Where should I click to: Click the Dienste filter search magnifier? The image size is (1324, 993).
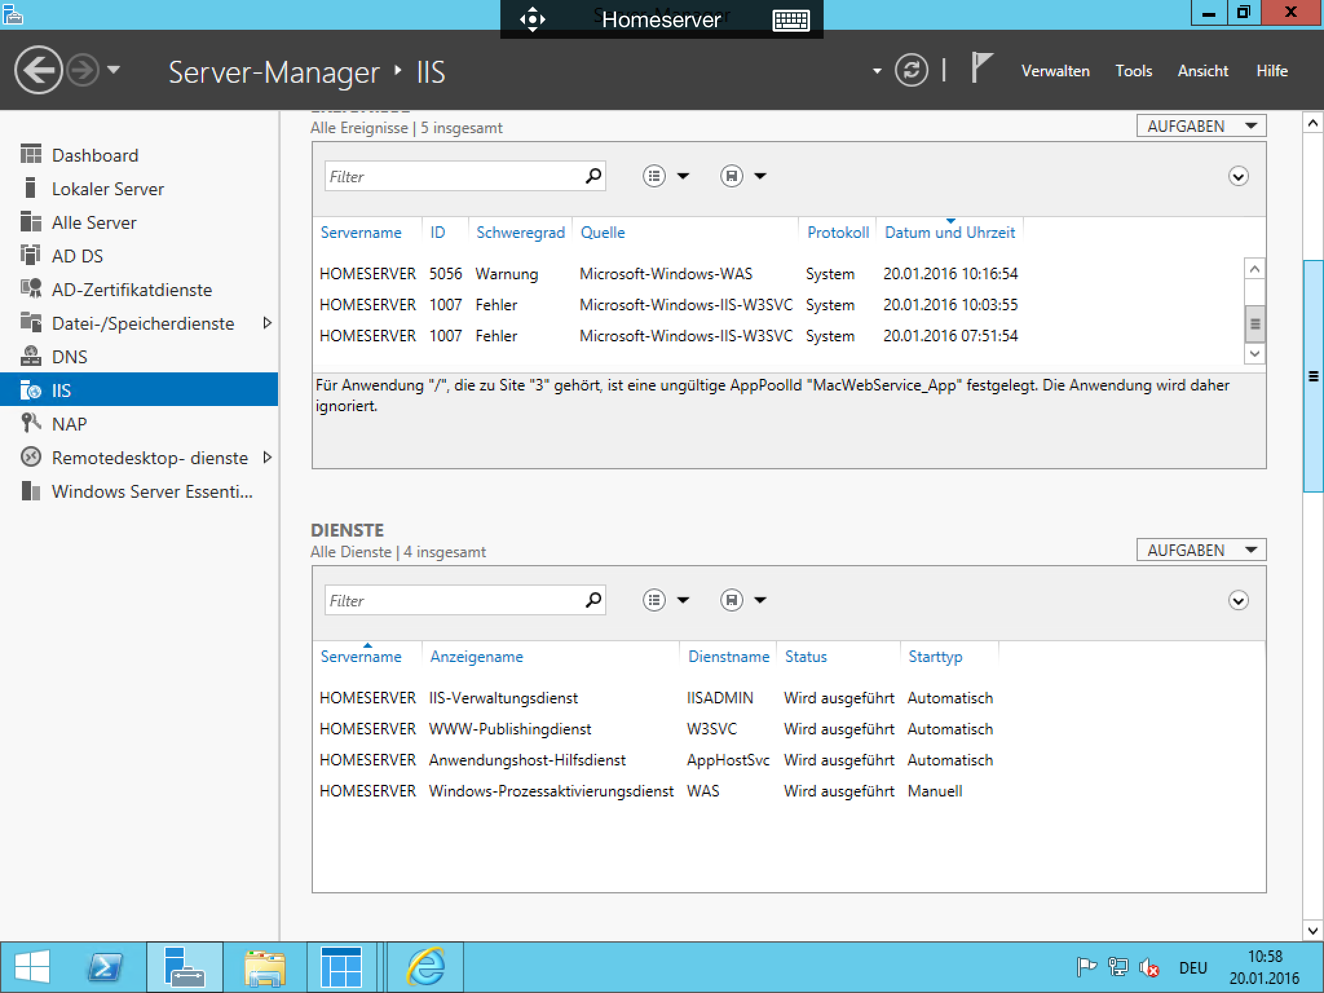coord(593,600)
